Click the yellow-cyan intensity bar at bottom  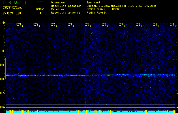[x=91, y=112]
